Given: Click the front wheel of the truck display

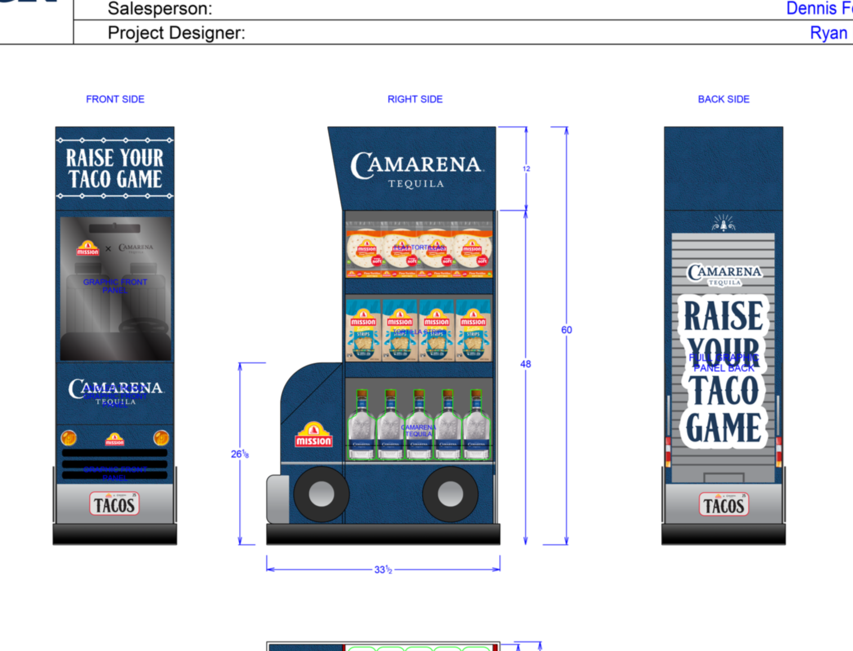Looking at the screenshot, I should 321,494.
